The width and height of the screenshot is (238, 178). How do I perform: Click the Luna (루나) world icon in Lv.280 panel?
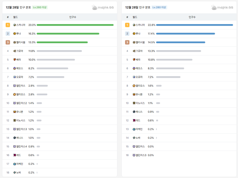pos(134,34)
